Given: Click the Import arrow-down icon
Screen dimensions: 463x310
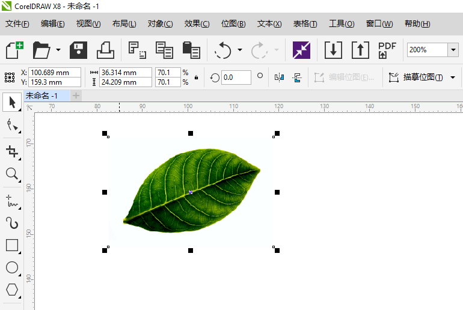Looking at the screenshot, I should (x=333, y=50).
